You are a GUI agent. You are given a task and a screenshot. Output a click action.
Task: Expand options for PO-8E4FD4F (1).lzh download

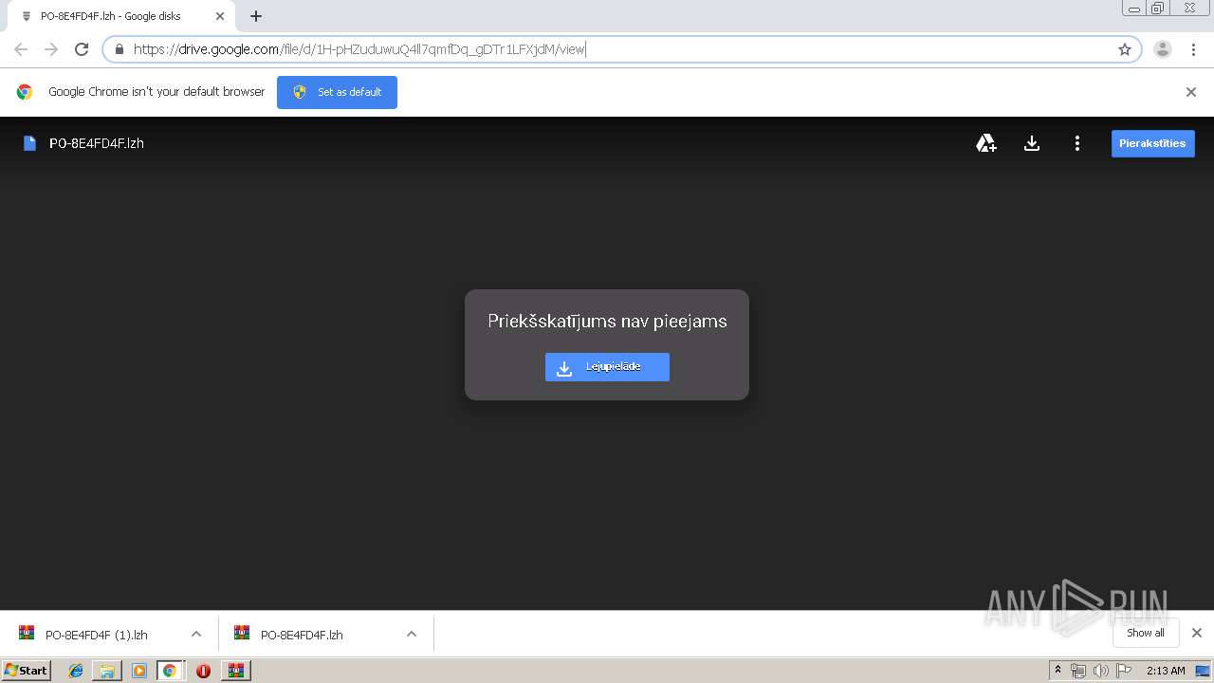click(196, 634)
